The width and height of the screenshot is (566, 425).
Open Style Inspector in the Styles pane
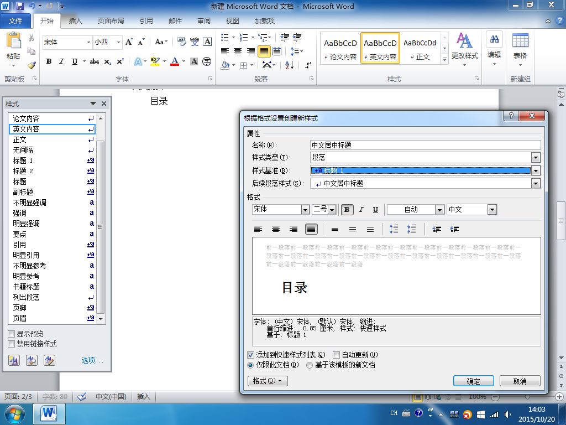click(32, 360)
